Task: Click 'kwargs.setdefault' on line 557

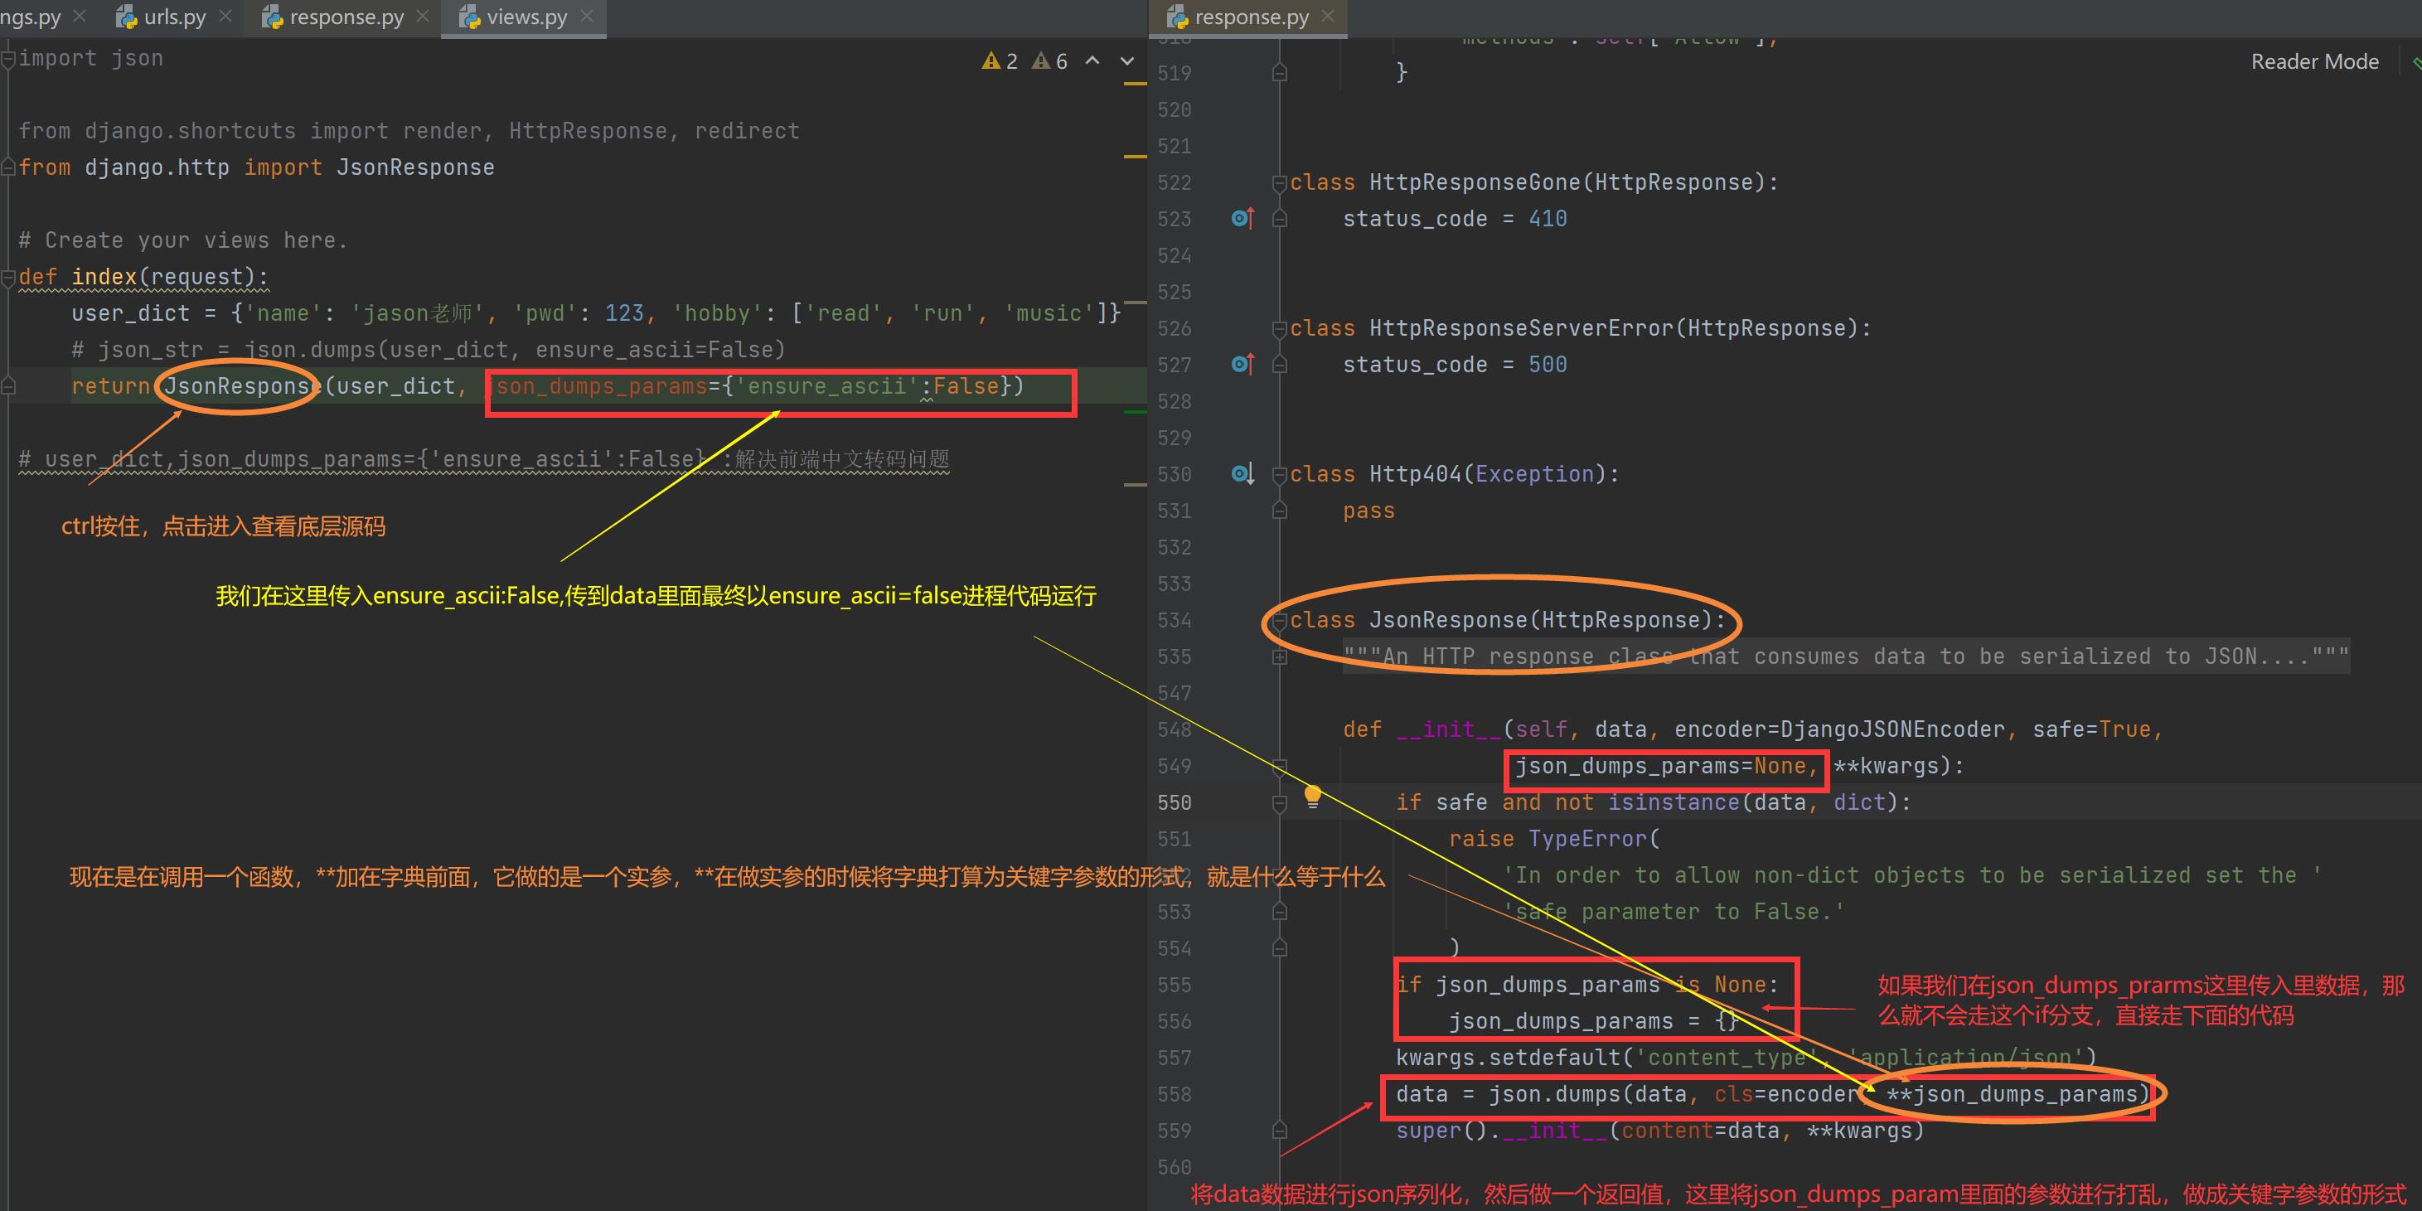Action: [x=1508, y=1058]
